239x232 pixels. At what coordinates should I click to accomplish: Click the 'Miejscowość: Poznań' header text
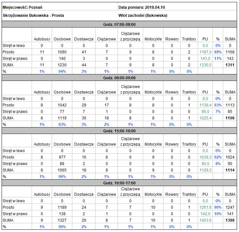point(22,7)
